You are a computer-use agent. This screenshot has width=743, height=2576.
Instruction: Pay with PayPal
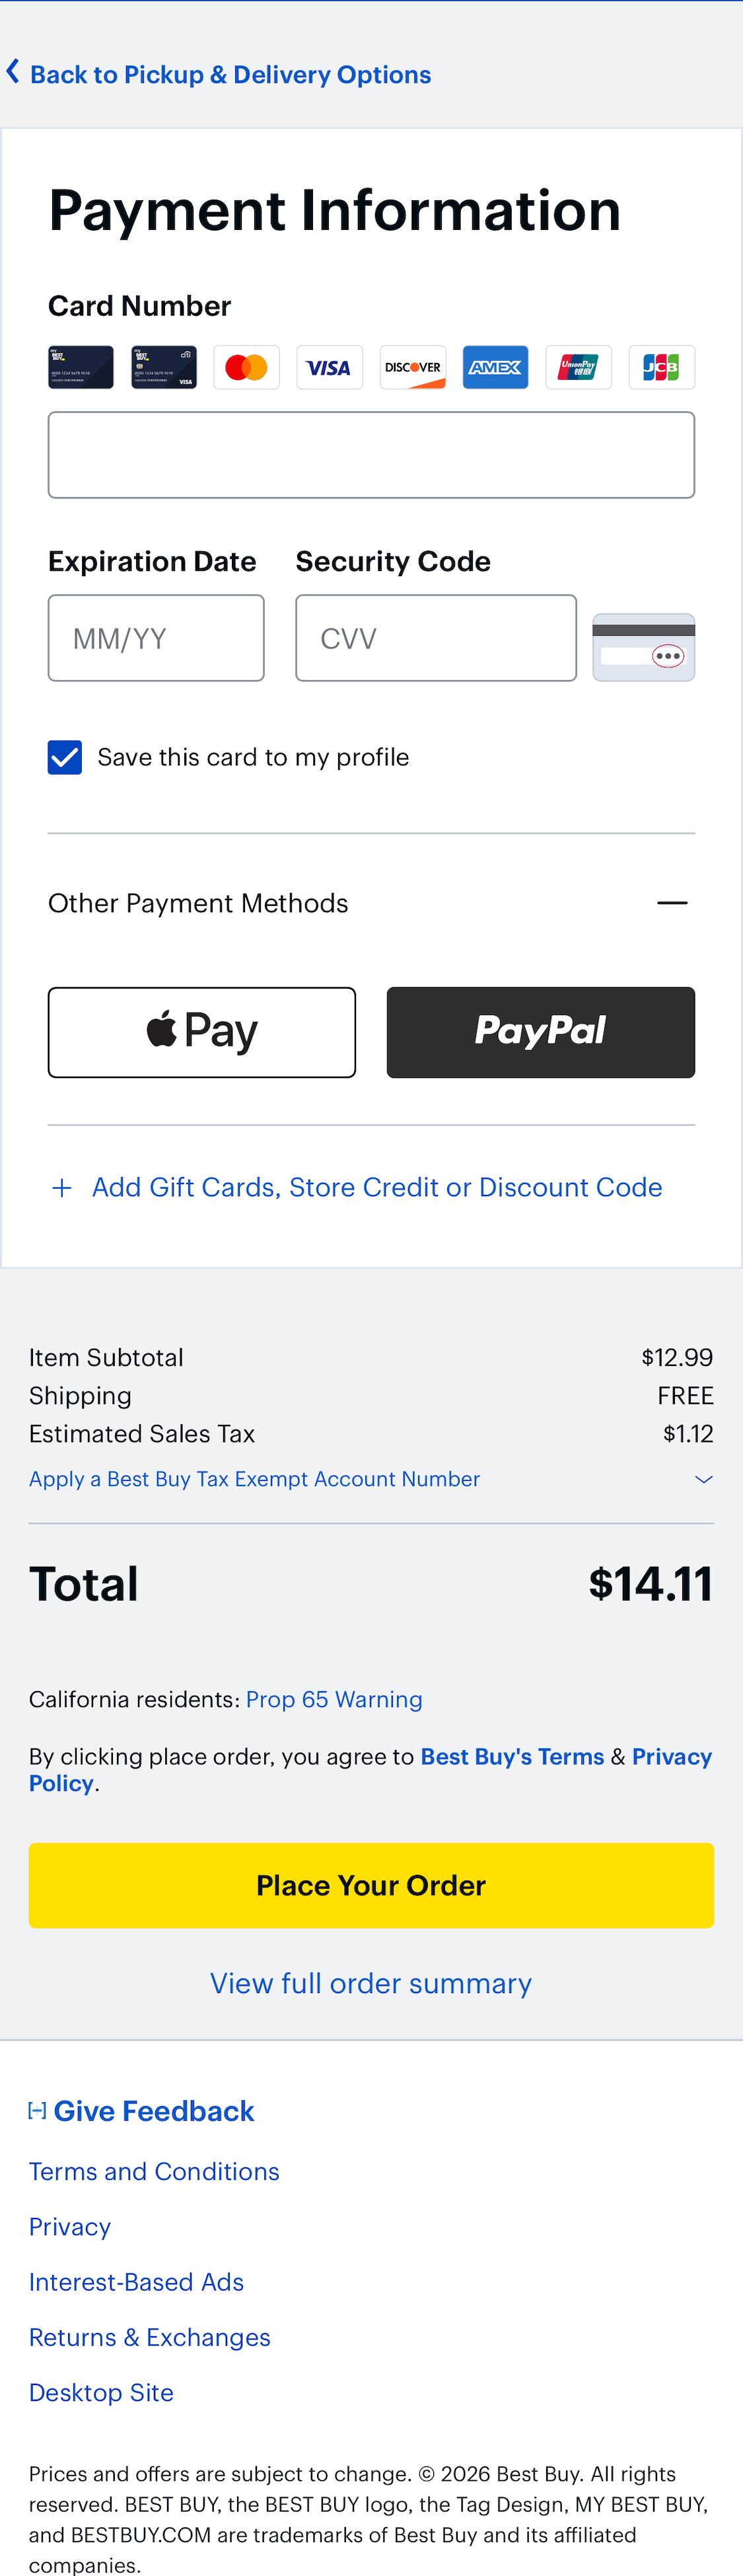(540, 1032)
